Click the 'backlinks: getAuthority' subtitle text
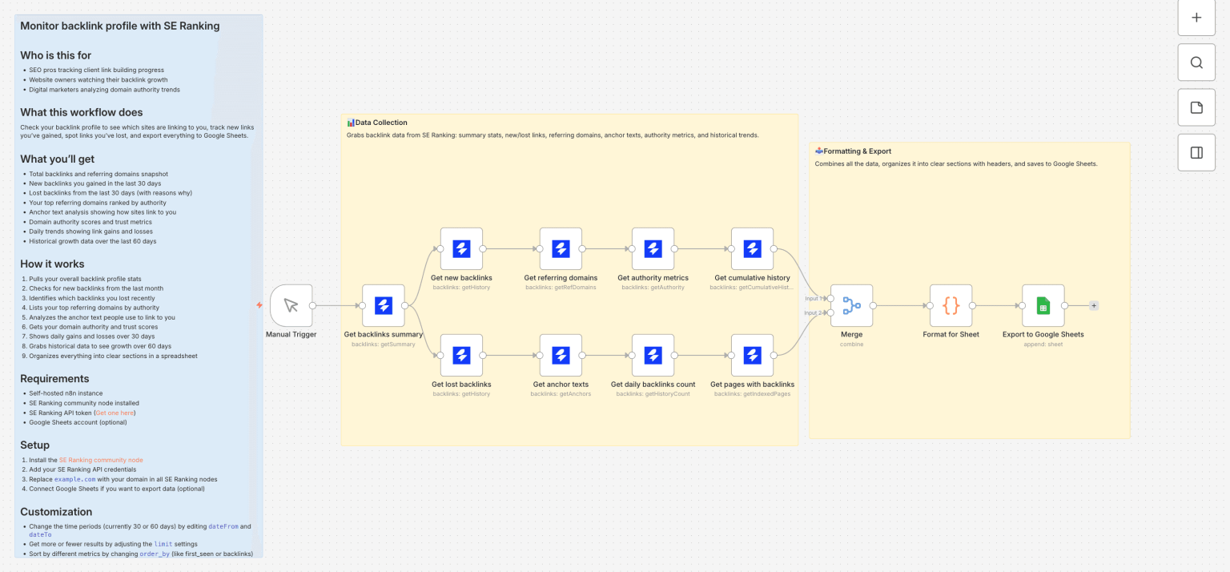Screen dimensions: 1230x572 pyautogui.click(x=653, y=287)
